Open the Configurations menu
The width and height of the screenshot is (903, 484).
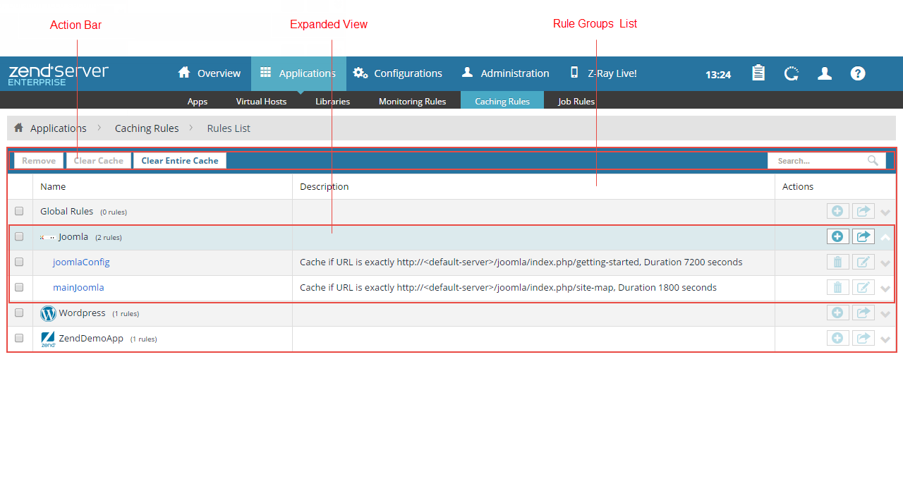tap(399, 73)
